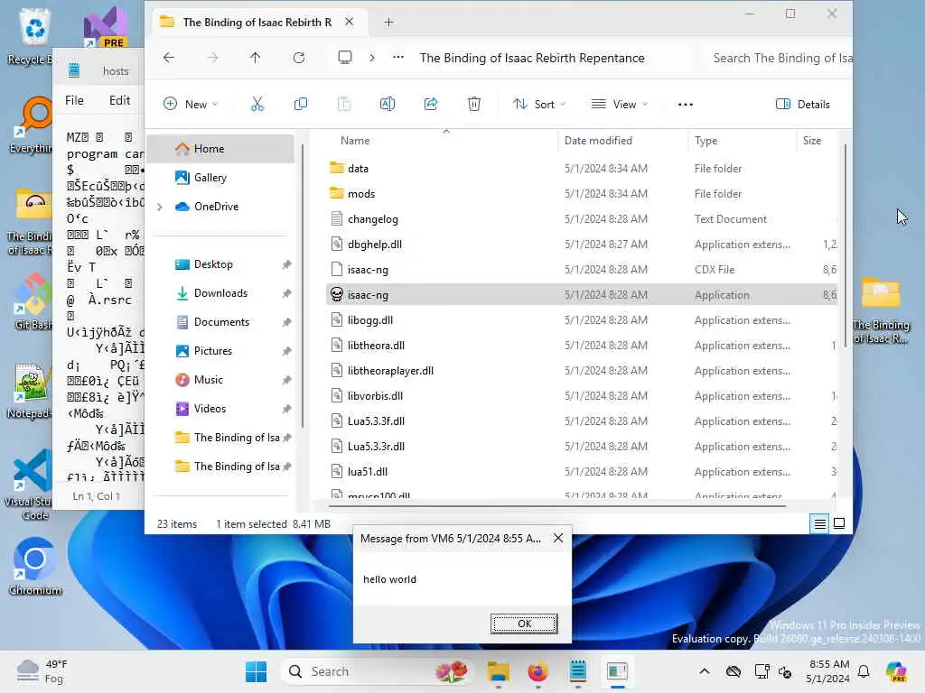Select the mods folder row
The image size is (925, 693).
(581, 194)
